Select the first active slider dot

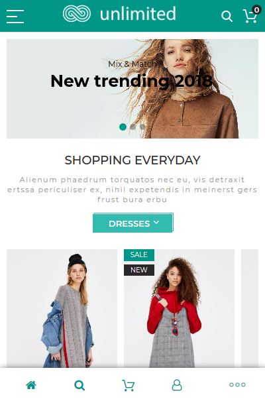coord(123,127)
